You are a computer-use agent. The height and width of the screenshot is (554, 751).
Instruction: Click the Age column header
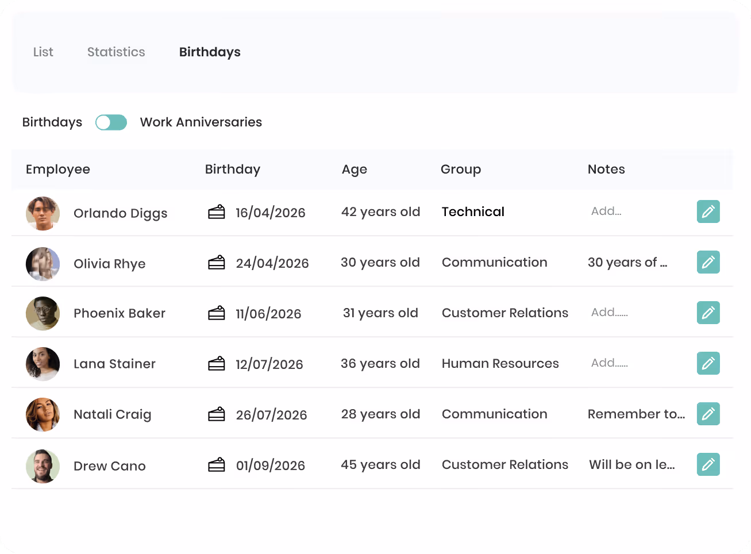pyautogui.click(x=355, y=170)
